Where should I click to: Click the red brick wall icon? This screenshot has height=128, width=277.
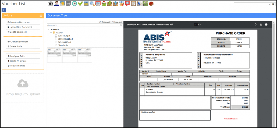tap(151, 3)
